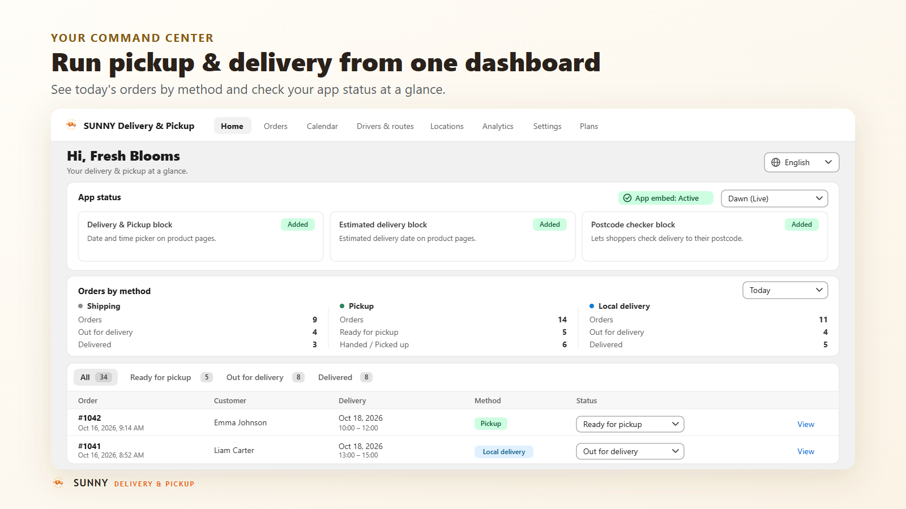Open the Settings page
This screenshot has height=509, width=906.
click(547, 126)
